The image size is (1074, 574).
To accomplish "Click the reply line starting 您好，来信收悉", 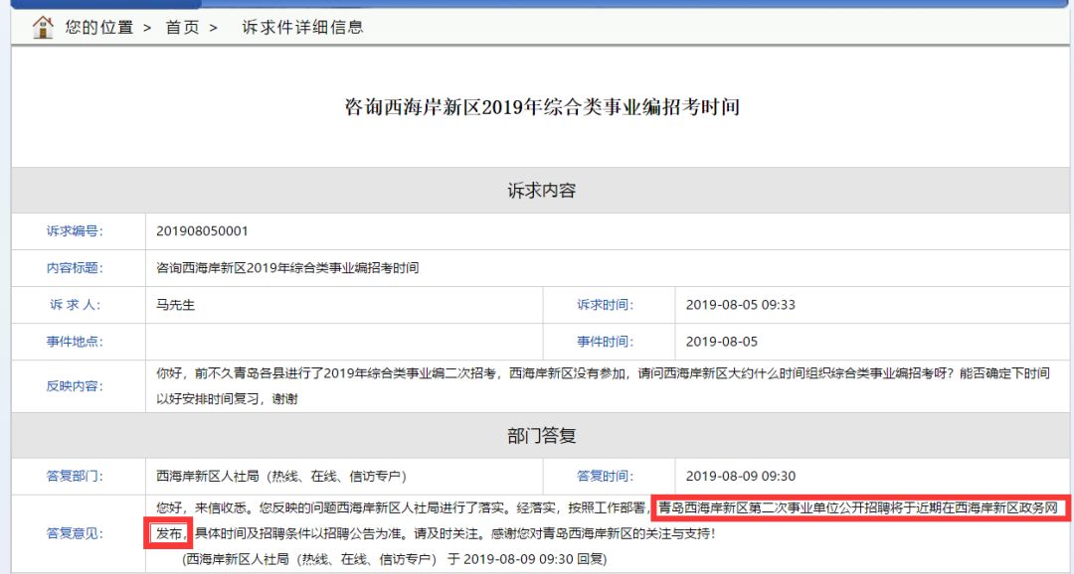I will (607, 508).
